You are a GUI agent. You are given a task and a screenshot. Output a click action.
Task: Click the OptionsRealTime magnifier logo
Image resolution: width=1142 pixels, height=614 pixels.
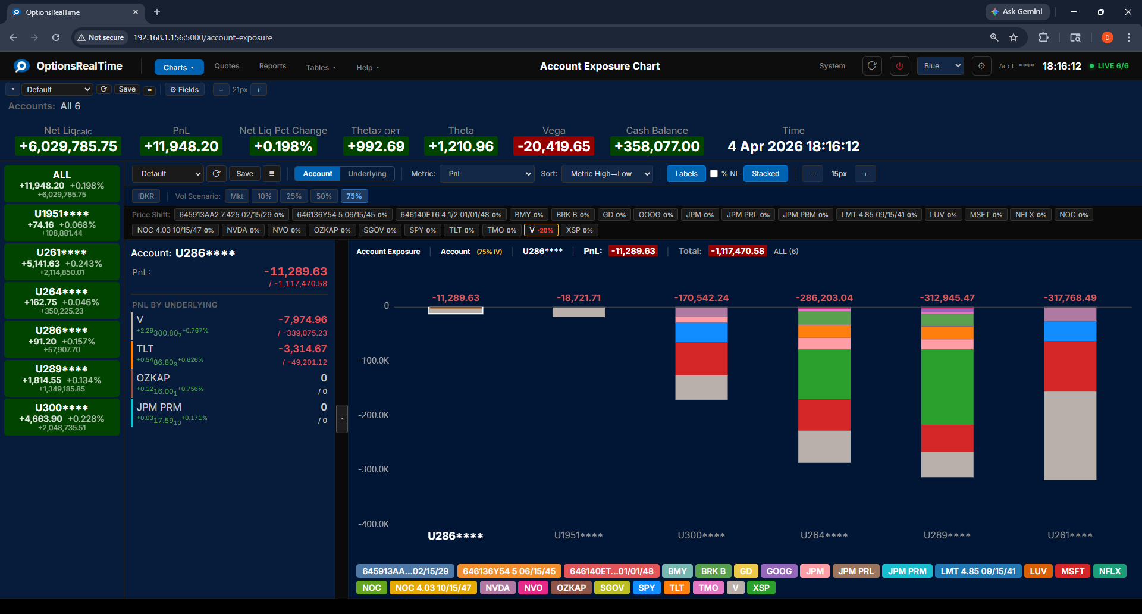coord(21,66)
